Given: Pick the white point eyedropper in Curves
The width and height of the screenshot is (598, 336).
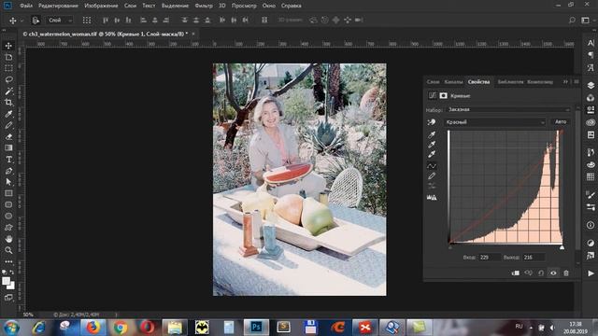Looking at the screenshot, I should (x=432, y=154).
